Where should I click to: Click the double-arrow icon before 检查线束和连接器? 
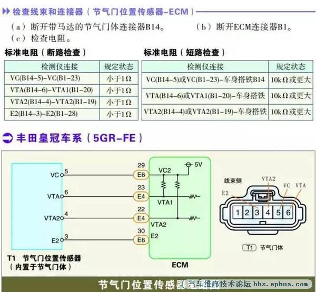click(6, 12)
